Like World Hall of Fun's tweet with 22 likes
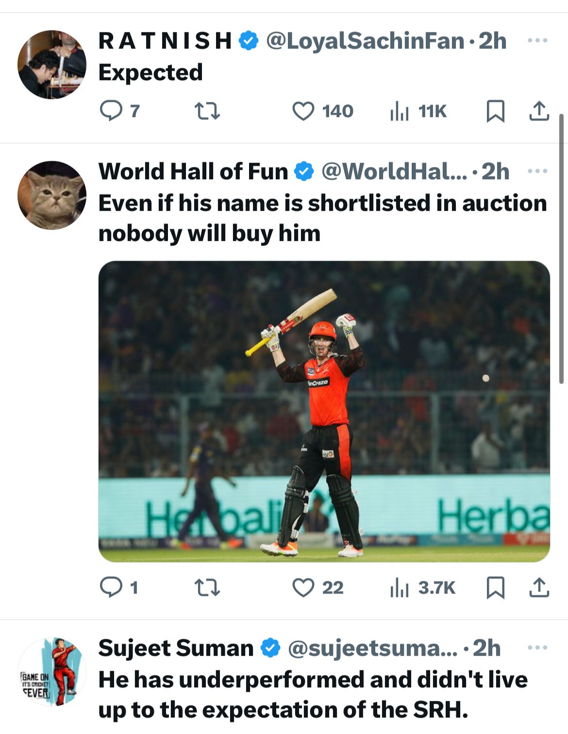Viewport: 568px width, 734px height. tap(303, 587)
